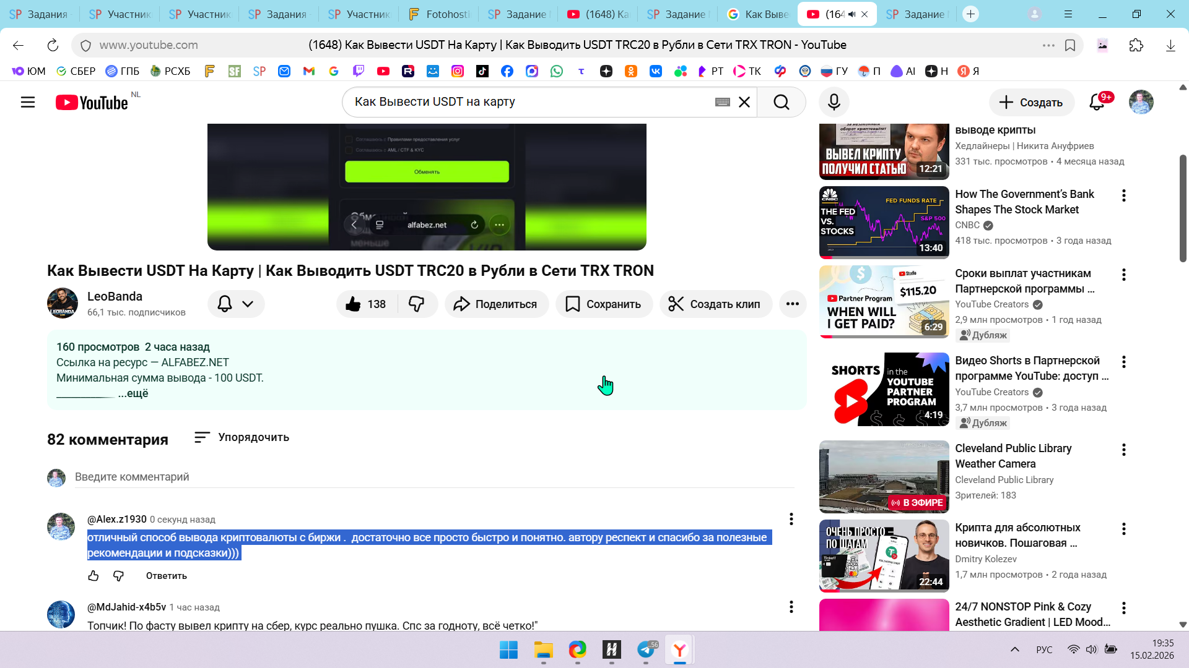Screen dimensions: 1189x668
Task: Switch to the Fotohosting browser tab
Action: [440, 14]
